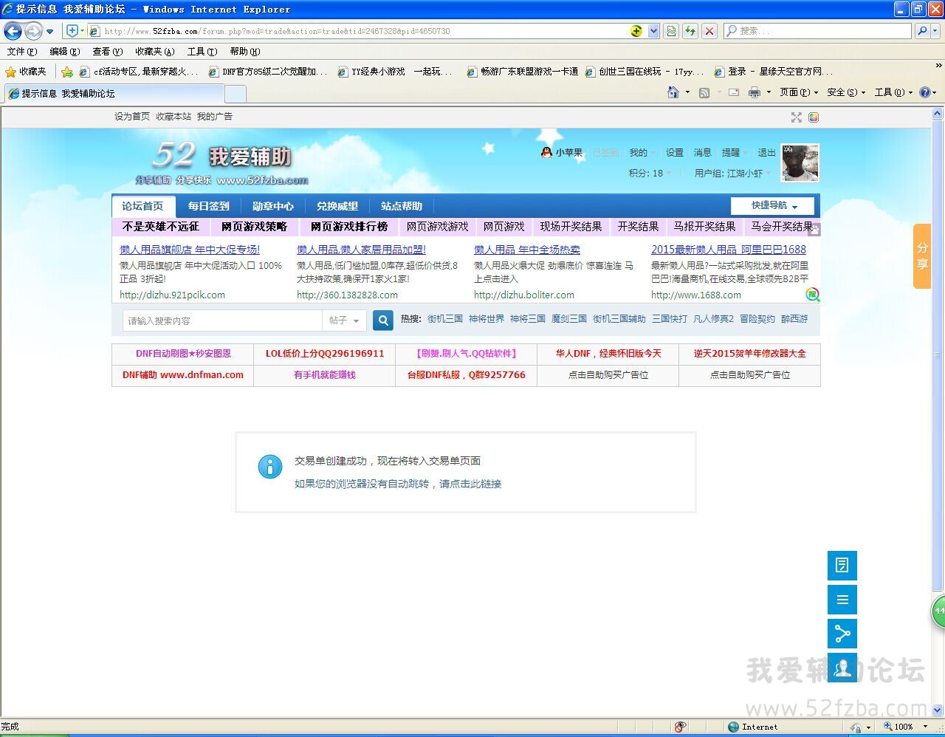Click the floating user profile icon
Image resolution: width=945 pixels, height=737 pixels.
(x=842, y=668)
